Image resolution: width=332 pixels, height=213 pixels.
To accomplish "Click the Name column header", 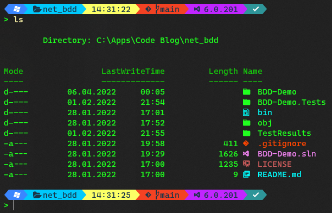I will (253, 71).
